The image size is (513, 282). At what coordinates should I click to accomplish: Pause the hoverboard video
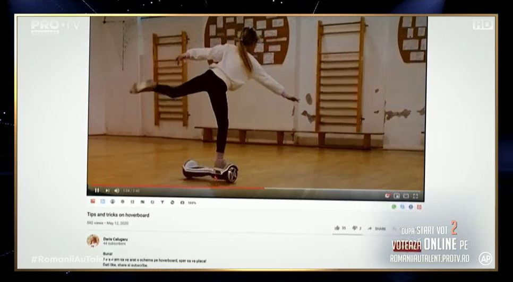coord(97,190)
